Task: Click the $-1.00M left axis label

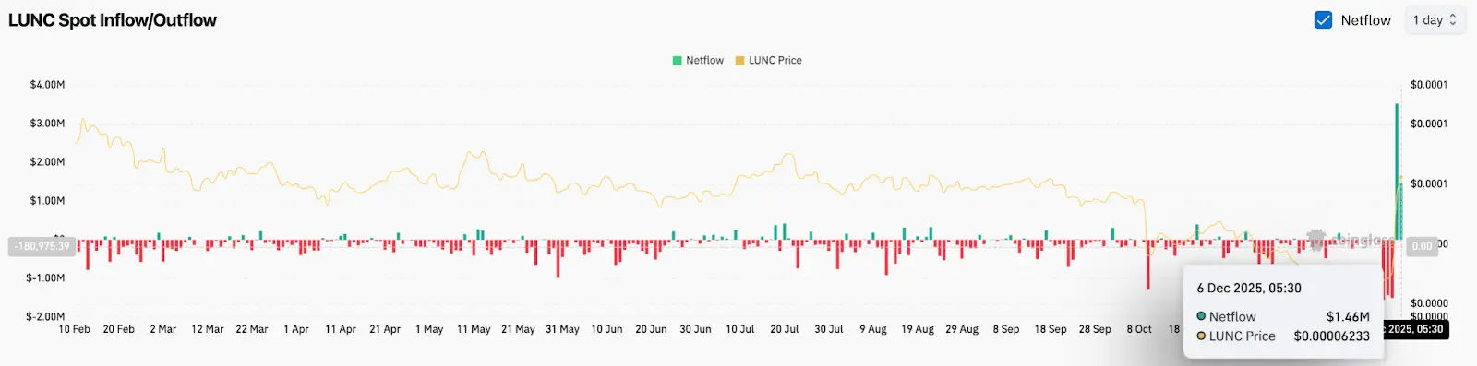Action: [x=45, y=278]
